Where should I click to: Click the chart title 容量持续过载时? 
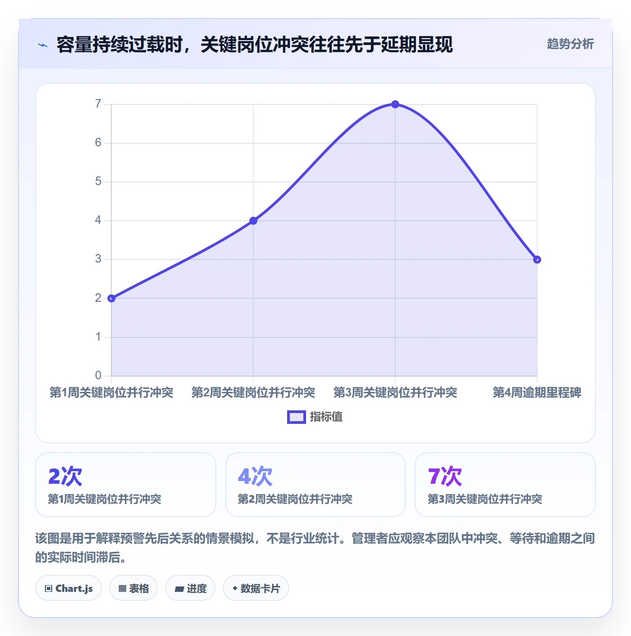(x=255, y=45)
